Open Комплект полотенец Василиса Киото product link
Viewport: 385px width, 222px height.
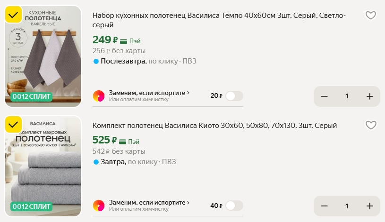pos(214,125)
